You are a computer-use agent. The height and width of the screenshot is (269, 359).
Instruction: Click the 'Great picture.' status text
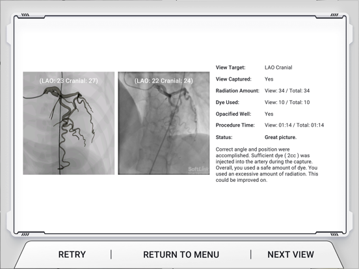click(x=280, y=137)
